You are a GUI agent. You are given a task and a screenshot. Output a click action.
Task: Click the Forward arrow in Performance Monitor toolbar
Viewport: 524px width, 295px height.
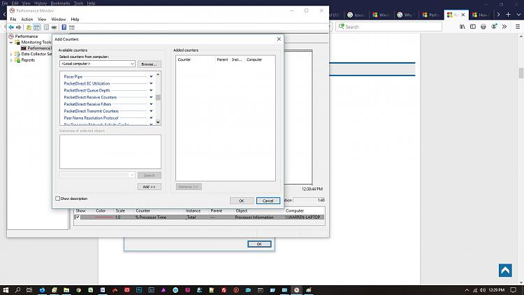(19, 27)
